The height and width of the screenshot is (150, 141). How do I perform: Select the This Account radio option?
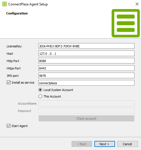(x=40, y=96)
